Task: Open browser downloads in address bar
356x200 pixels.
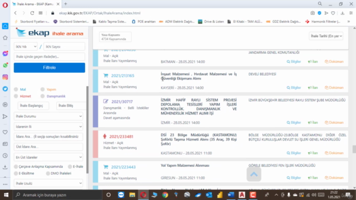Action: point(343,13)
